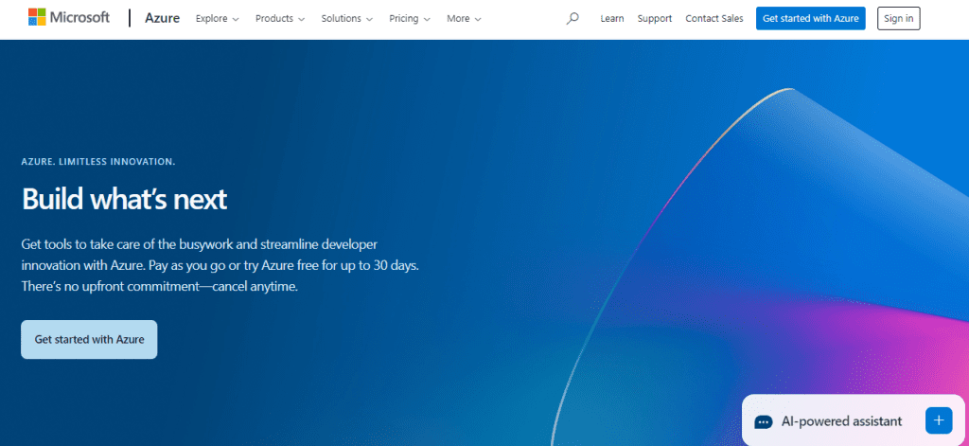The width and height of the screenshot is (969, 446).
Task: Go to Support page
Action: (655, 19)
